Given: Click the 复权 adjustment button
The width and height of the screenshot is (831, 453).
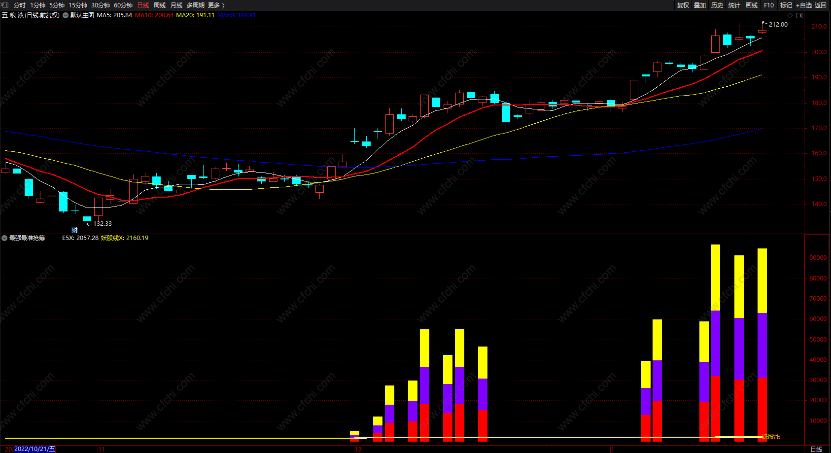Looking at the screenshot, I should pos(683,5).
